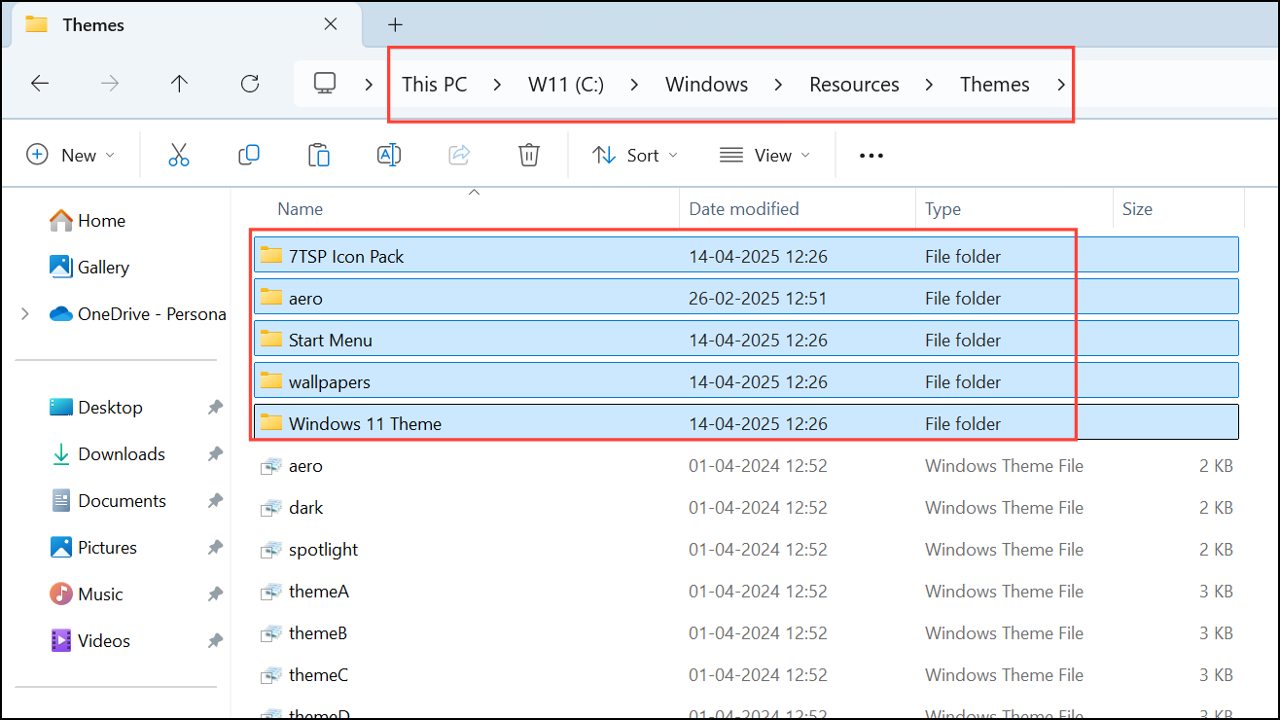Select the themeC theme file
Image resolution: width=1280 pixels, height=720 pixels.
[746, 675]
